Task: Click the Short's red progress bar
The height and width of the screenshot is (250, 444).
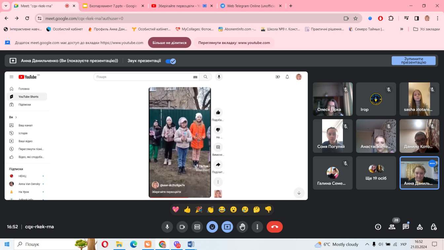Action: click(x=168, y=197)
